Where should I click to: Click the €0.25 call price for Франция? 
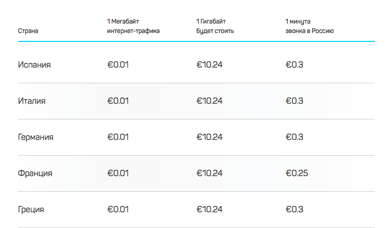(x=297, y=173)
